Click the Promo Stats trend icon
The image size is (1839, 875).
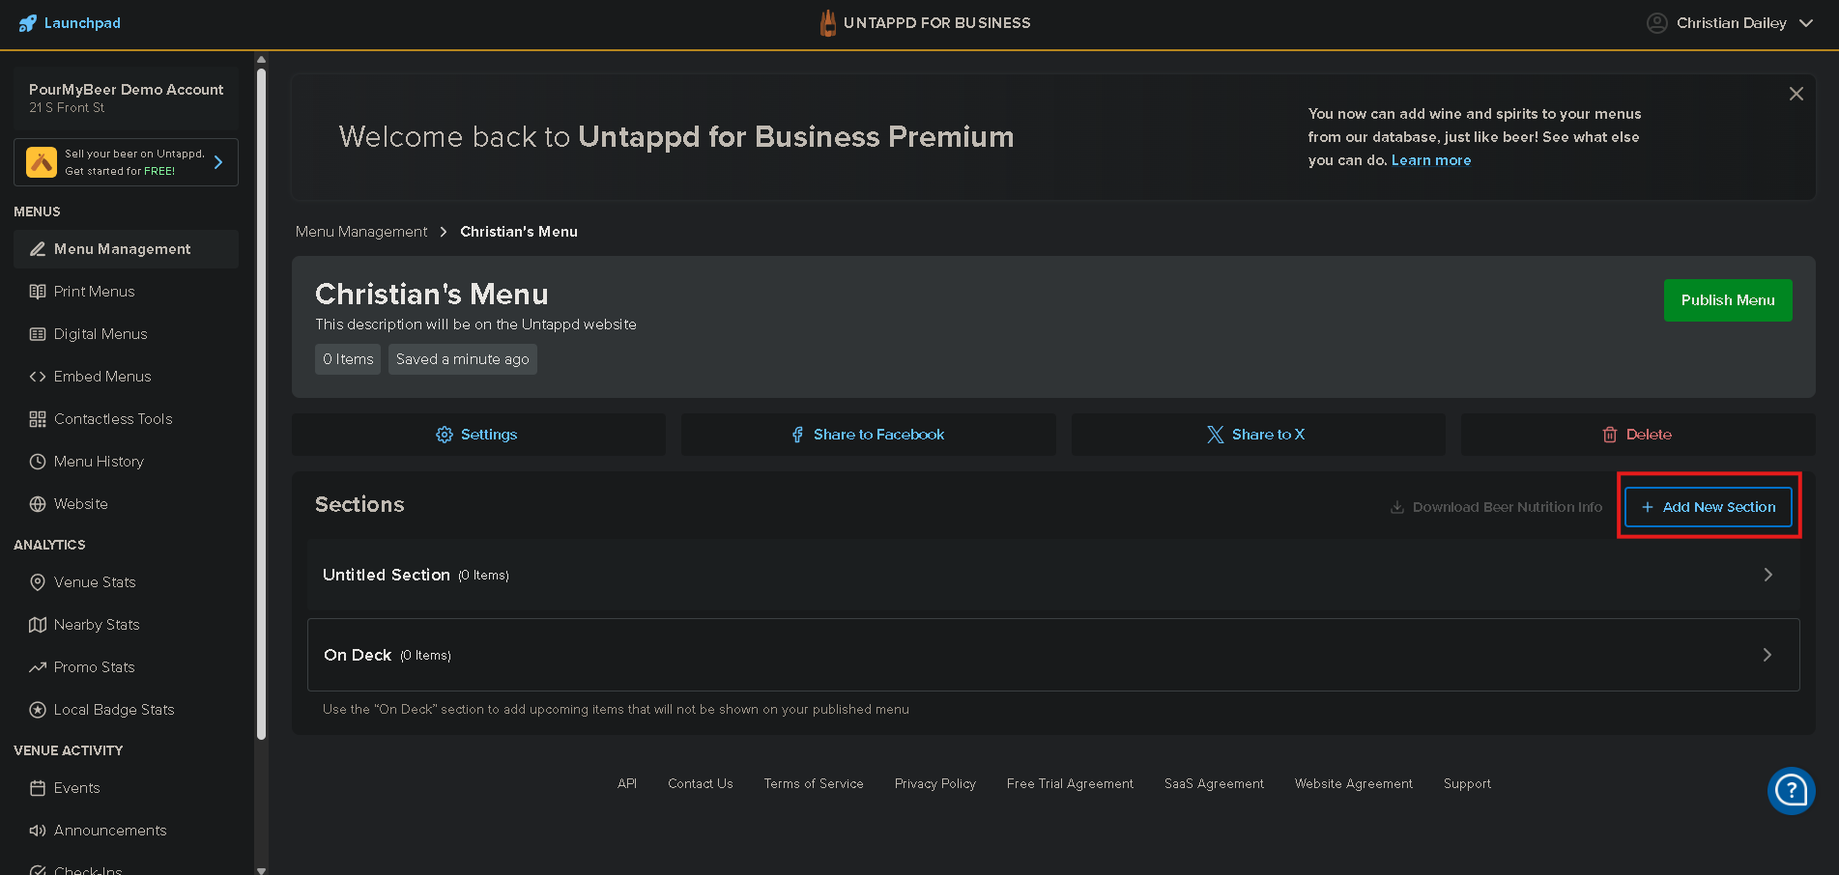38,667
